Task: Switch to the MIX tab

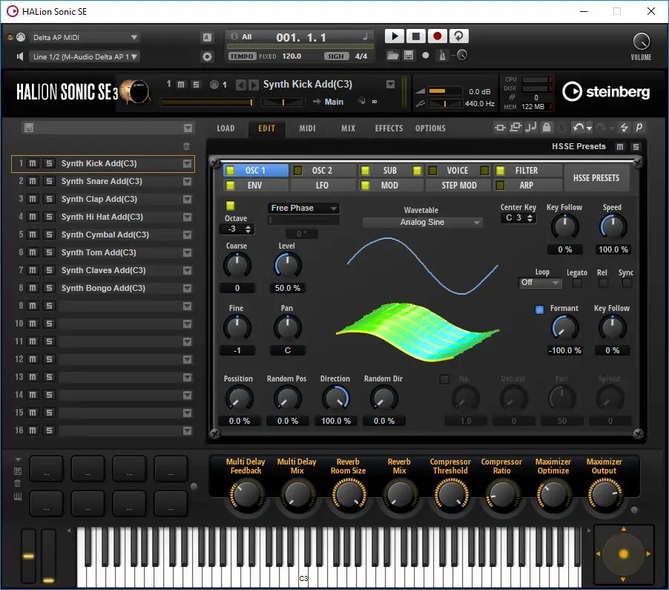Action: click(348, 128)
